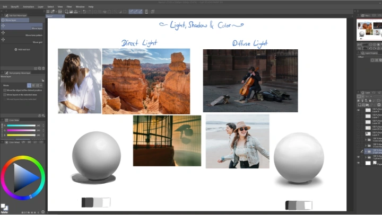The image size is (382, 215).
Task: Enable Move the object at the clicked position
Action: pos(5,90)
